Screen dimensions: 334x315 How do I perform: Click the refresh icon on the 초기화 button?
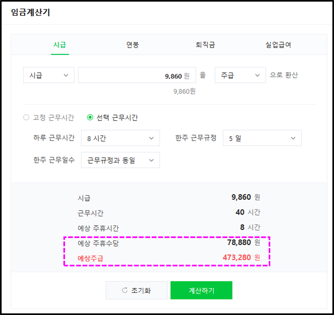tap(125, 290)
